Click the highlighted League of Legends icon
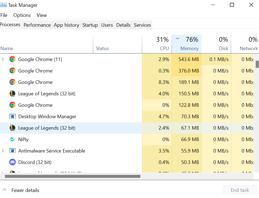This screenshot has height=198, width=259. [13, 128]
